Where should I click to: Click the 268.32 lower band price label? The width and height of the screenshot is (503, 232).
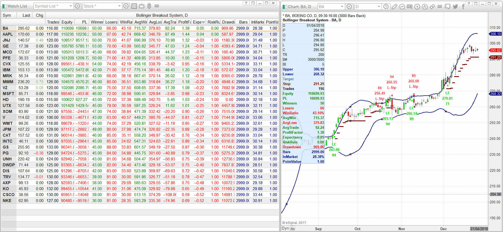(495, 94)
